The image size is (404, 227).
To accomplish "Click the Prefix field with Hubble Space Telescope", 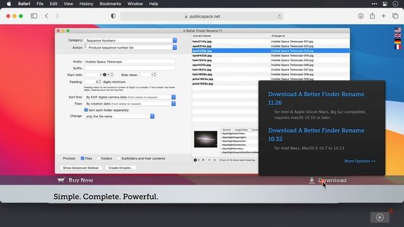I will click(130, 62).
